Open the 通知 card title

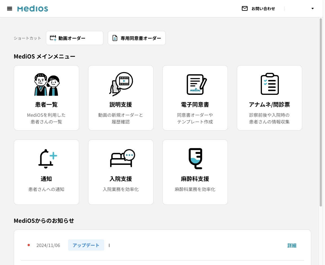(x=46, y=179)
